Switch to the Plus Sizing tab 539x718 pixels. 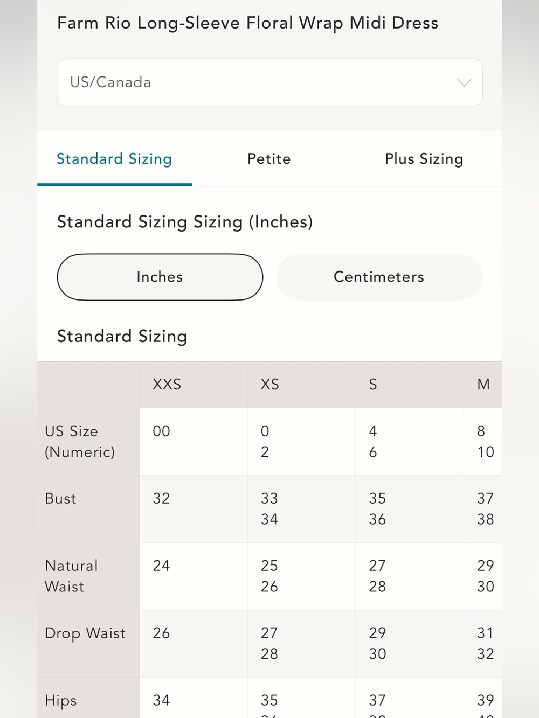click(x=424, y=159)
